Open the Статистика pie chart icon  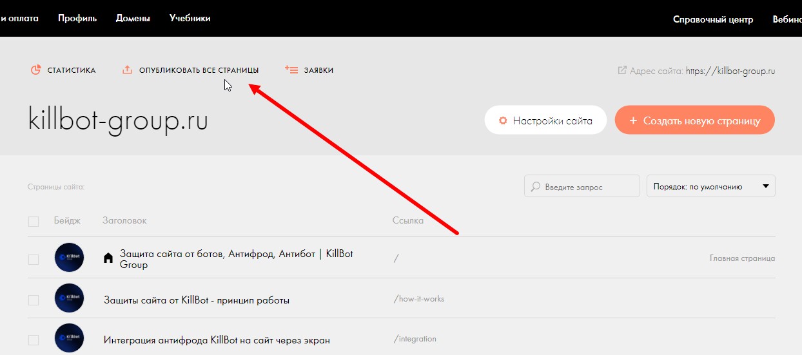(x=36, y=70)
